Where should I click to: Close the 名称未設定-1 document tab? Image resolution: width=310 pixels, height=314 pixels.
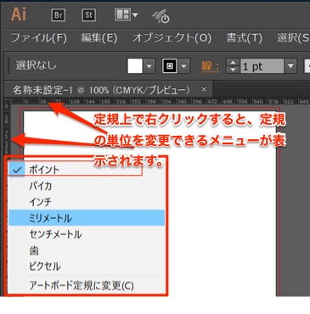point(204,89)
